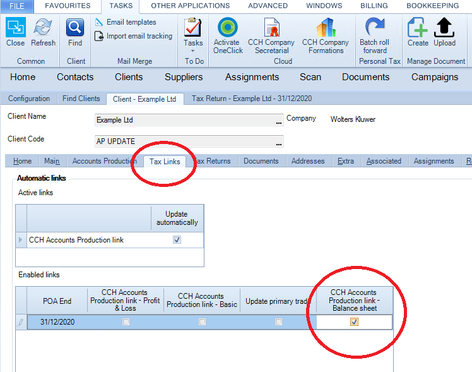
Task: Select the 31/12/2020 POA End cell
Action: click(x=57, y=321)
